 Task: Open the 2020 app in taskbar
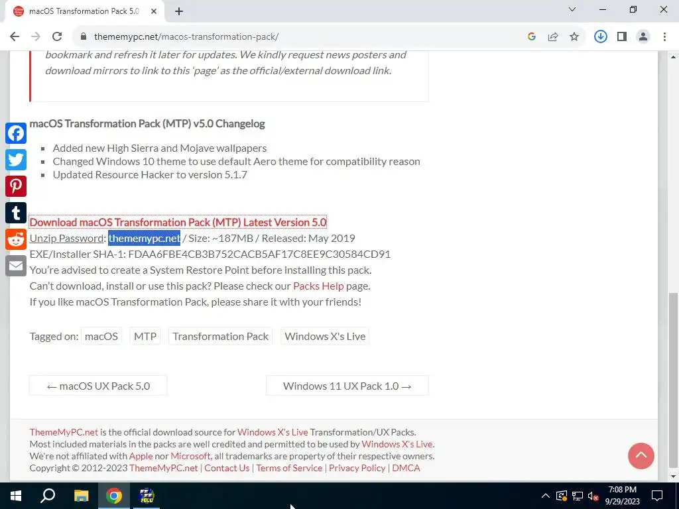147,496
